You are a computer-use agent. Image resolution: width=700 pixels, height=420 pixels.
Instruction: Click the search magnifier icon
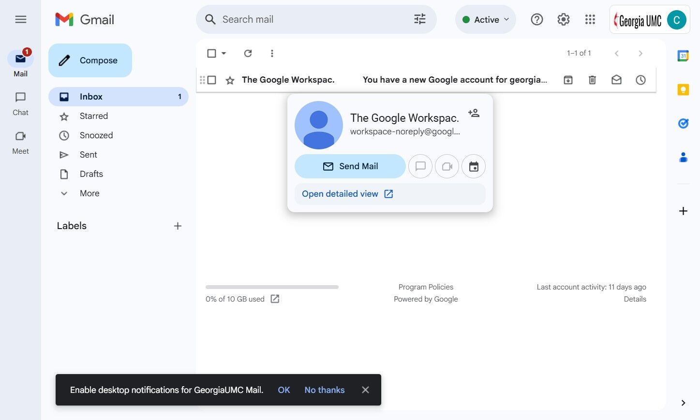210,19
